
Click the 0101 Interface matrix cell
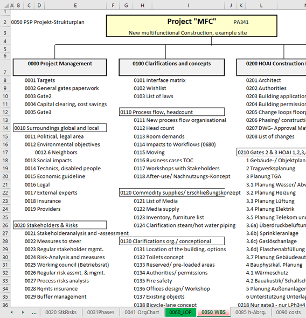point(159,80)
